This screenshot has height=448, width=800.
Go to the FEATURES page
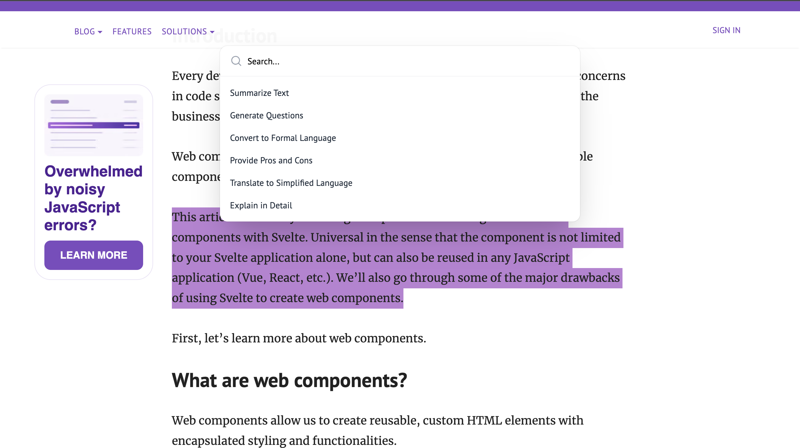(x=132, y=31)
